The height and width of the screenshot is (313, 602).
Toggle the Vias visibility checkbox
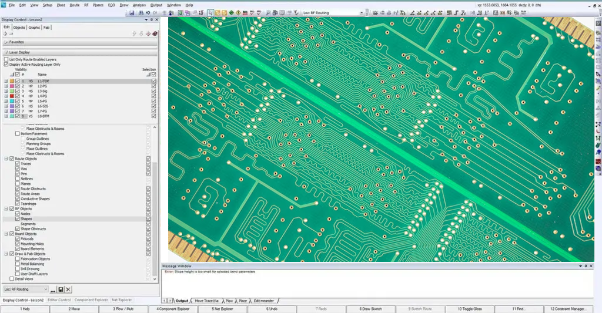pyautogui.click(x=17, y=169)
